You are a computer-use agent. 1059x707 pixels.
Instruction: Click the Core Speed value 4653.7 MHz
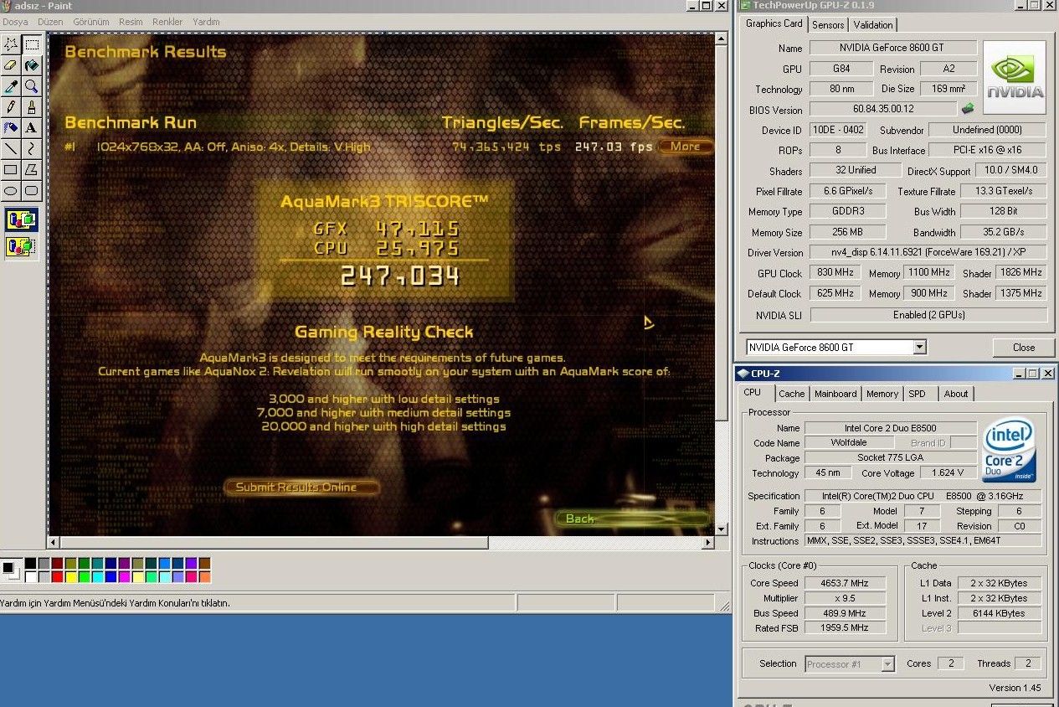(x=844, y=583)
